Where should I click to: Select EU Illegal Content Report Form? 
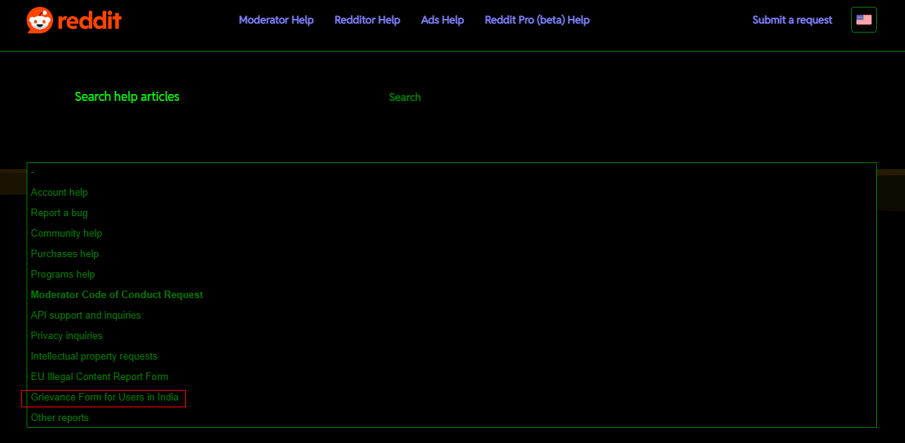point(451,377)
